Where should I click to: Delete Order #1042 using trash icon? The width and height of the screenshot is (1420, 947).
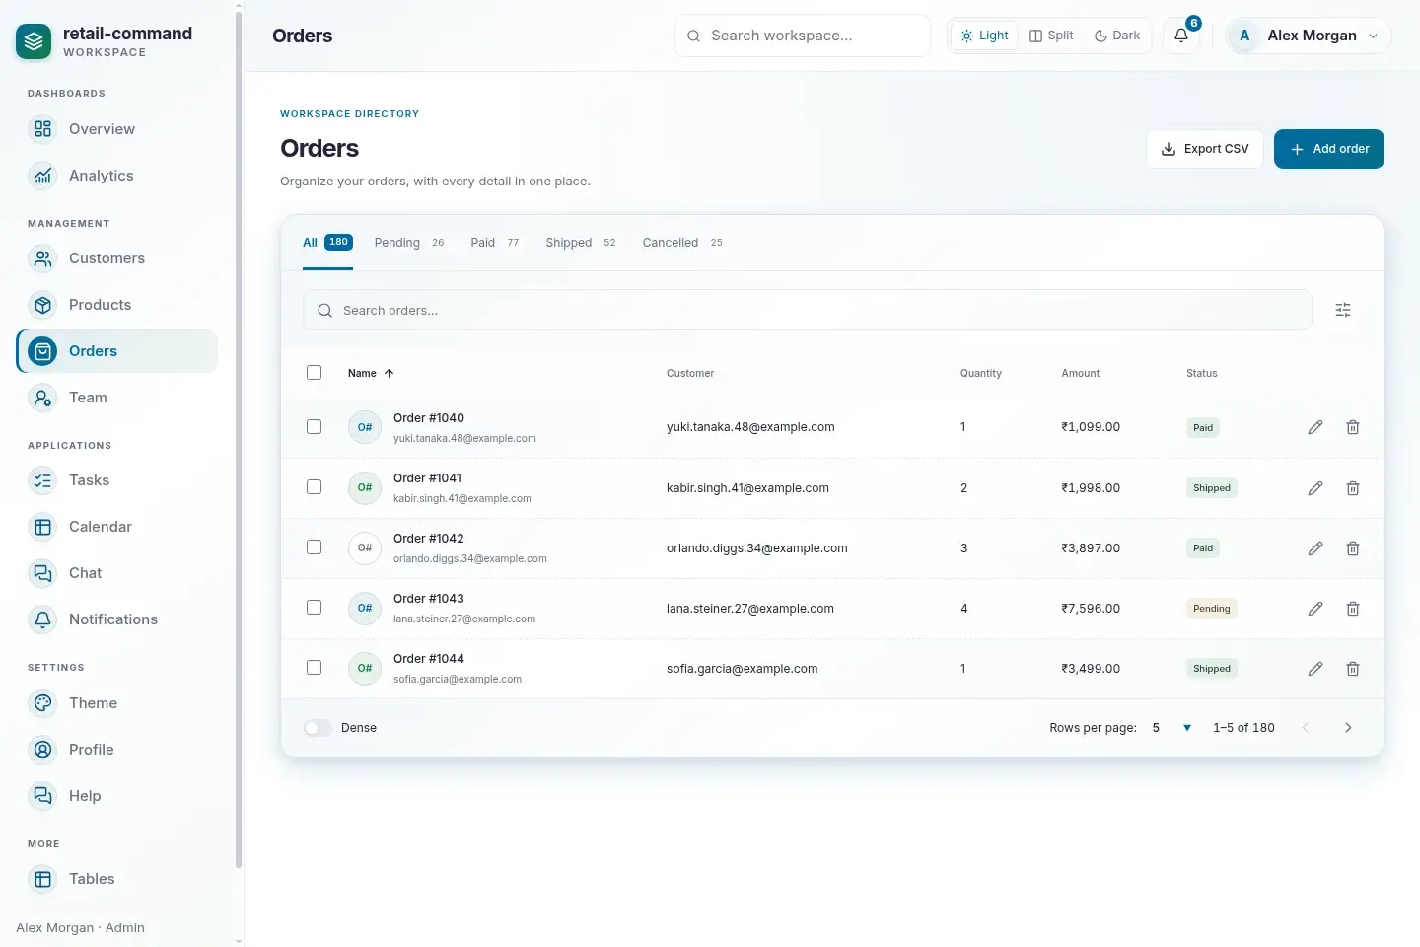tap(1353, 548)
